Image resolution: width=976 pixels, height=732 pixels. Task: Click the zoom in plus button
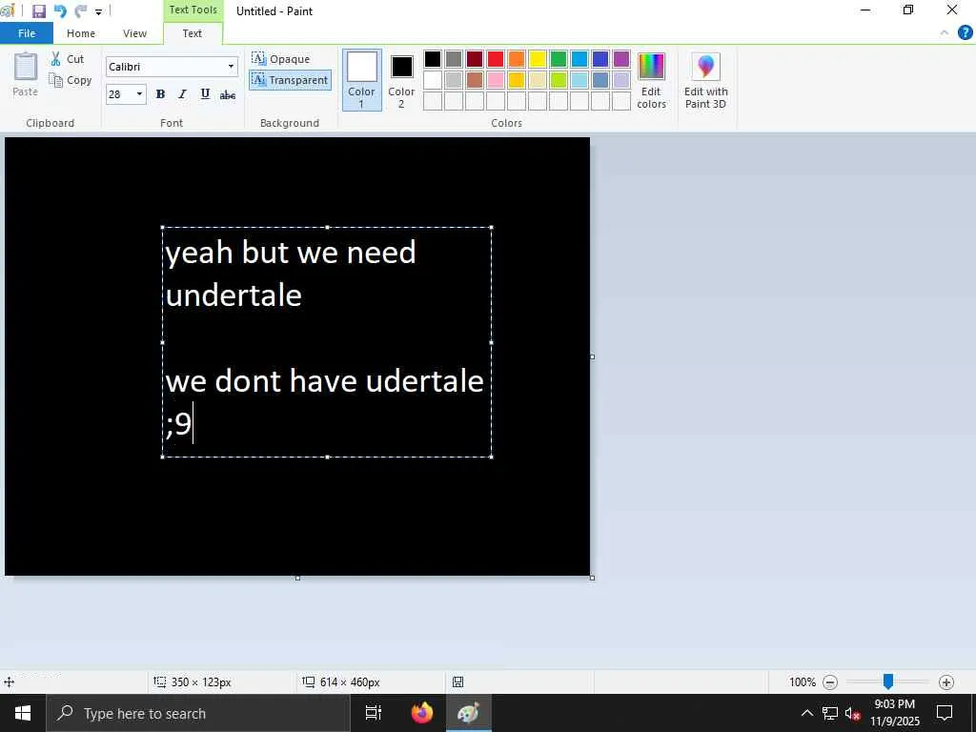click(946, 682)
